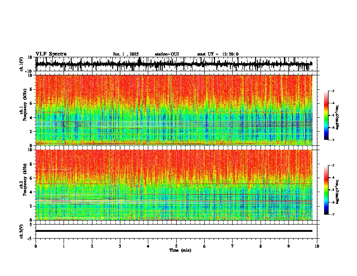Screen dimensions: 357x276
Task: Click the '6' tick on ch.2 frequency axis
Action: pos(31,178)
